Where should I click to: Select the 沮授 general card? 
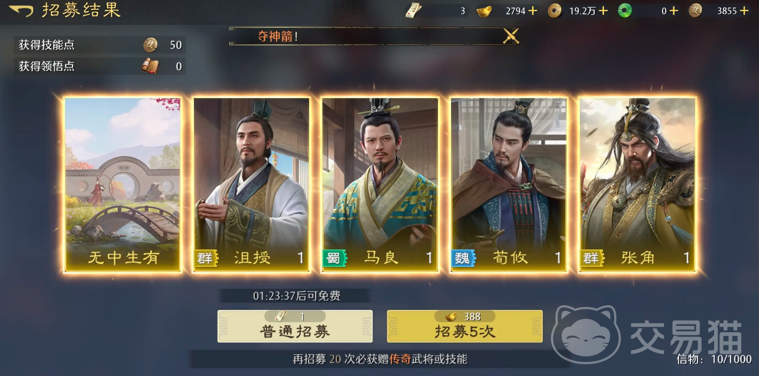tap(251, 185)
